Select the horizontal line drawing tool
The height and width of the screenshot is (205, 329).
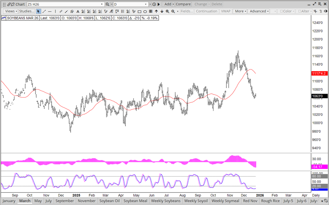click(x=50, y=11)
